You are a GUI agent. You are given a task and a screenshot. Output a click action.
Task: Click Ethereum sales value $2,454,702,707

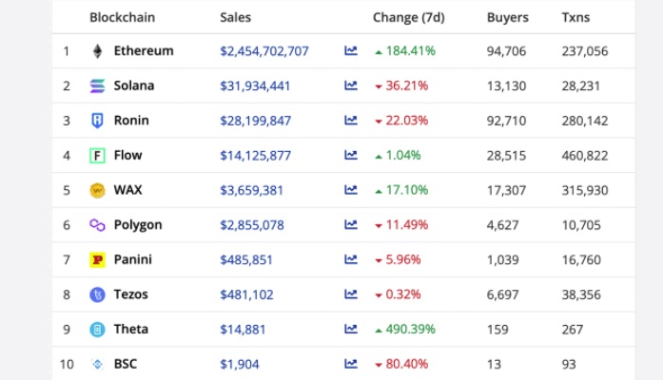tap(264, 51)
